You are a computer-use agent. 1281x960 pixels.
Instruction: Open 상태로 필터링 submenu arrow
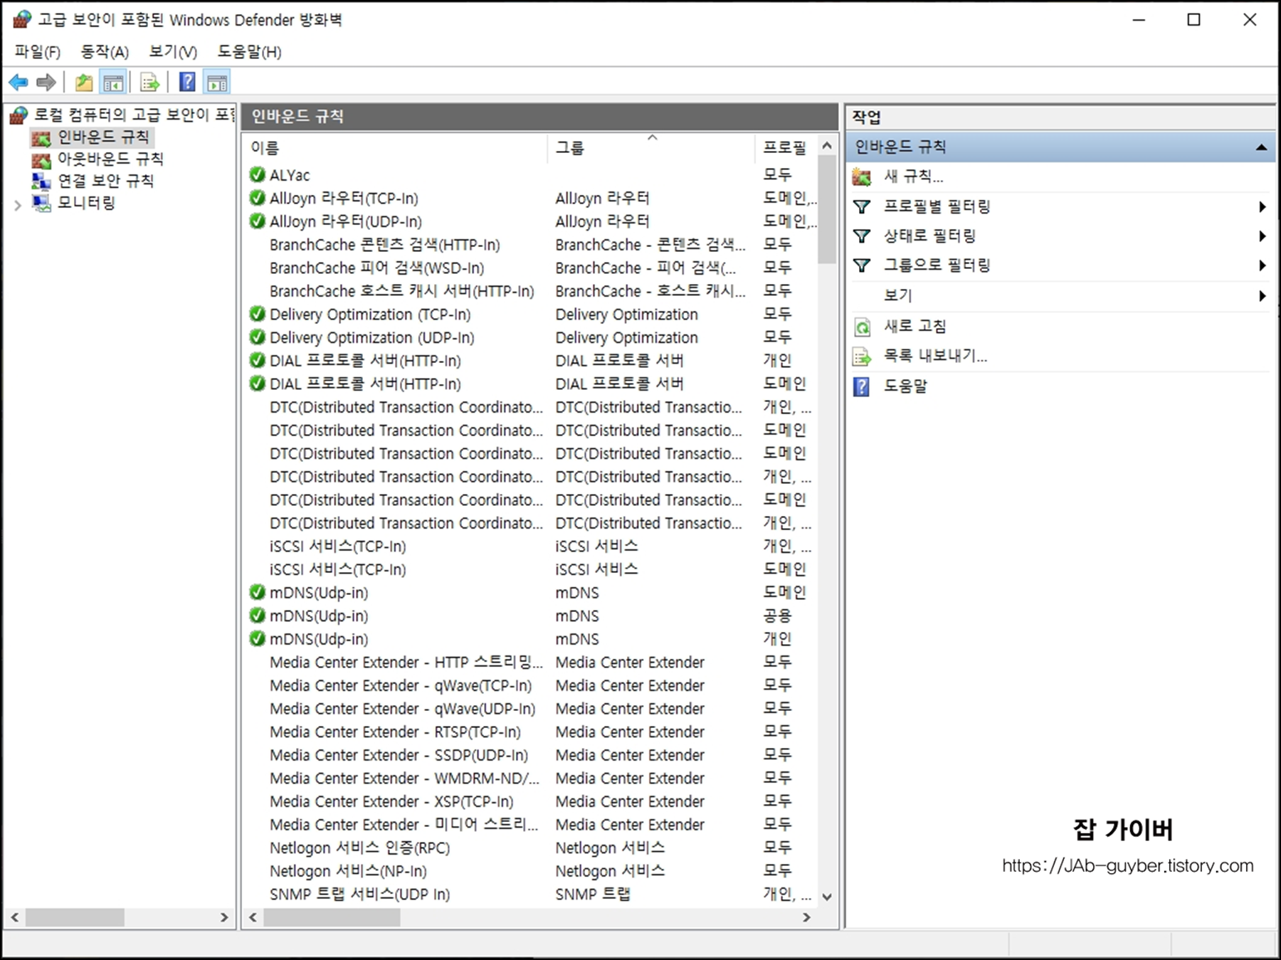point(1262,236)
